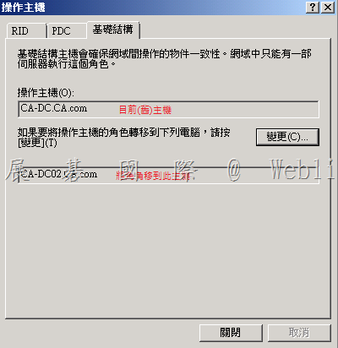Click the [變更](T) text label
The image size is (338, 348).
tap(37, 143)
